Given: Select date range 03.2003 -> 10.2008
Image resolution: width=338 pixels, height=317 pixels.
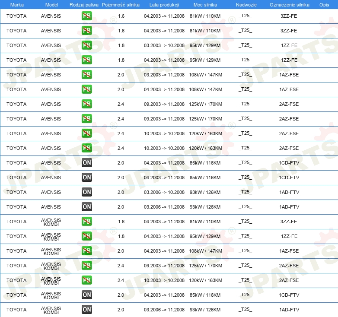Looking at the screenshot, I should [164, 45].
